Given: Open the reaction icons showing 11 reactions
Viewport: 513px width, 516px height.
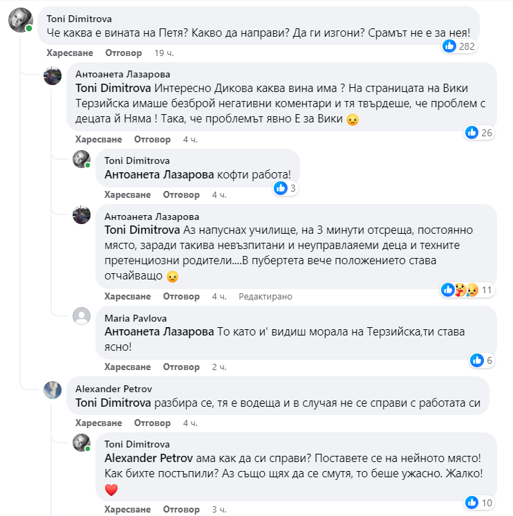Looking at the screenshot, I should point(460,290).
